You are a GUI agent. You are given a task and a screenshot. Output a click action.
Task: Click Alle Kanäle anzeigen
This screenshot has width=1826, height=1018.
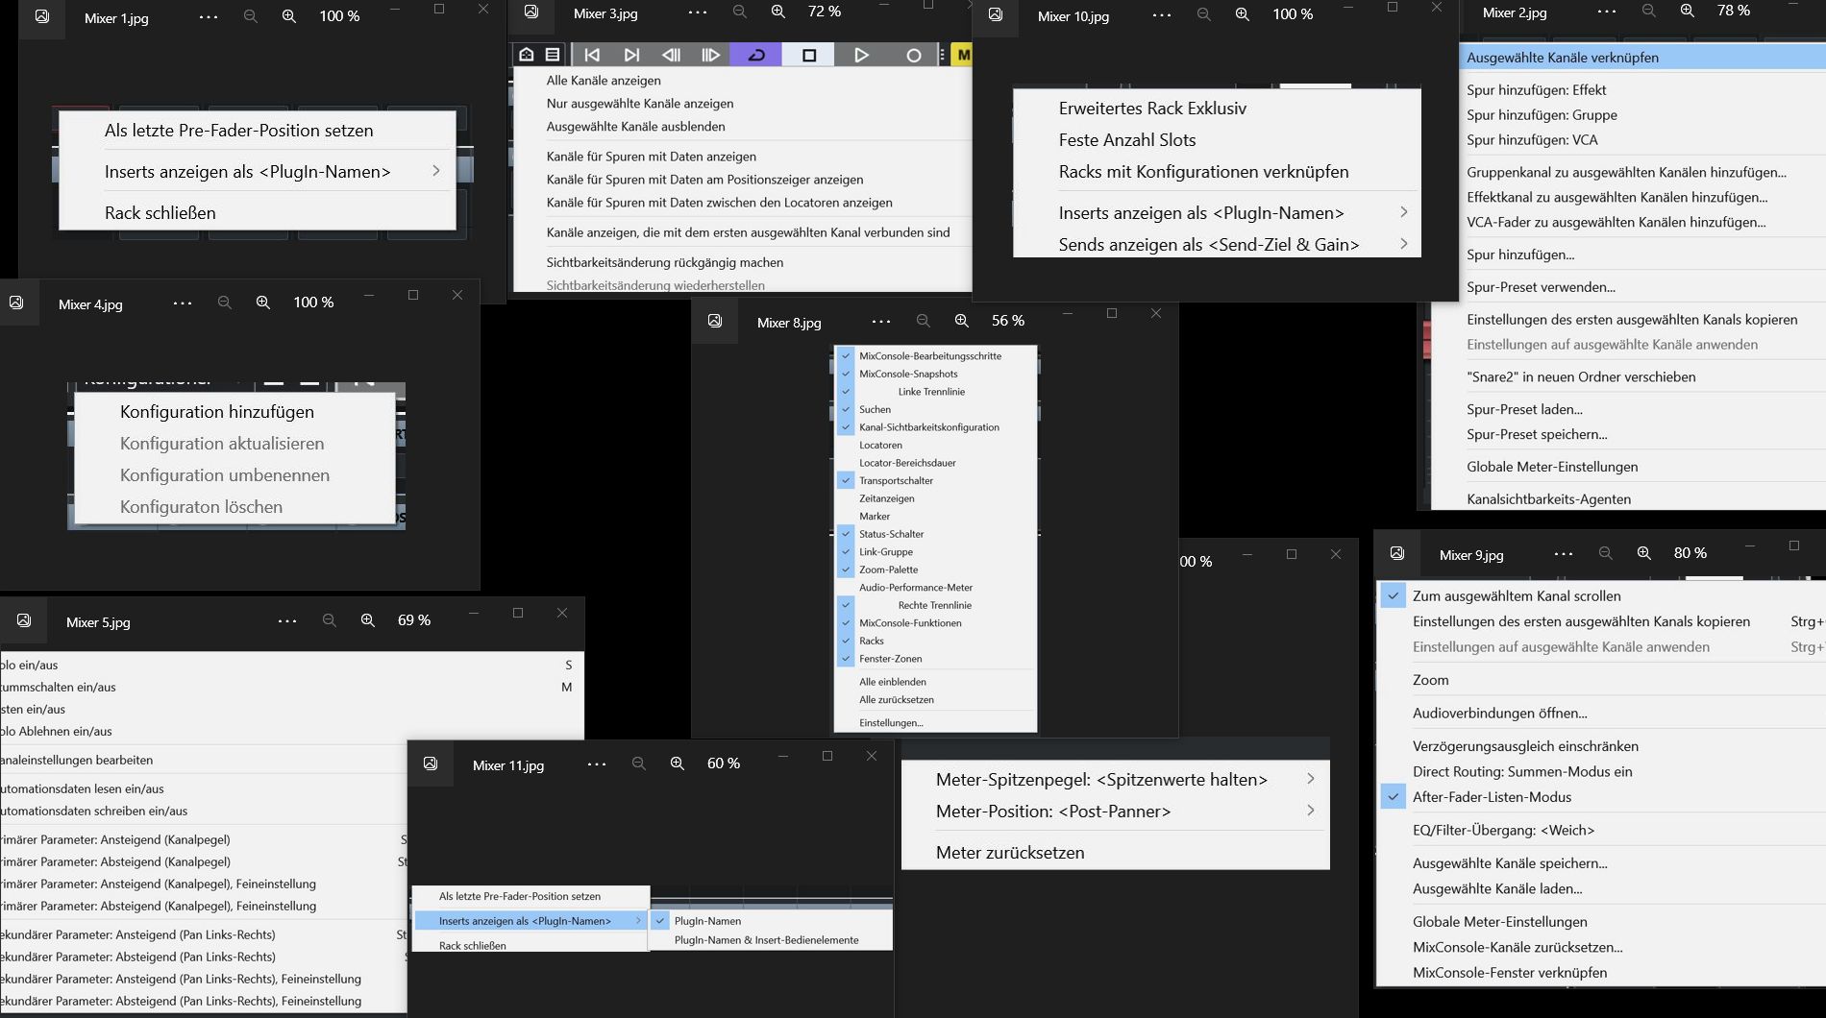tap(604, 81)
